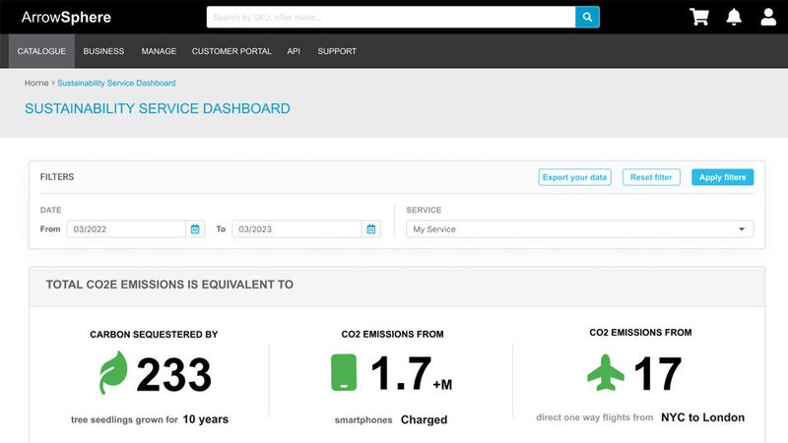Image resolution: width=788 pixels, height=443 pixels.
Task: Select the Catalogue nav tab
Action: click(x=41, y=51)
